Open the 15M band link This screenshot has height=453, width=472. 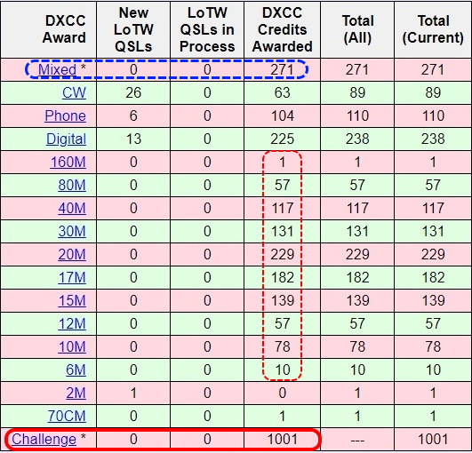click(x=72, y=300)
